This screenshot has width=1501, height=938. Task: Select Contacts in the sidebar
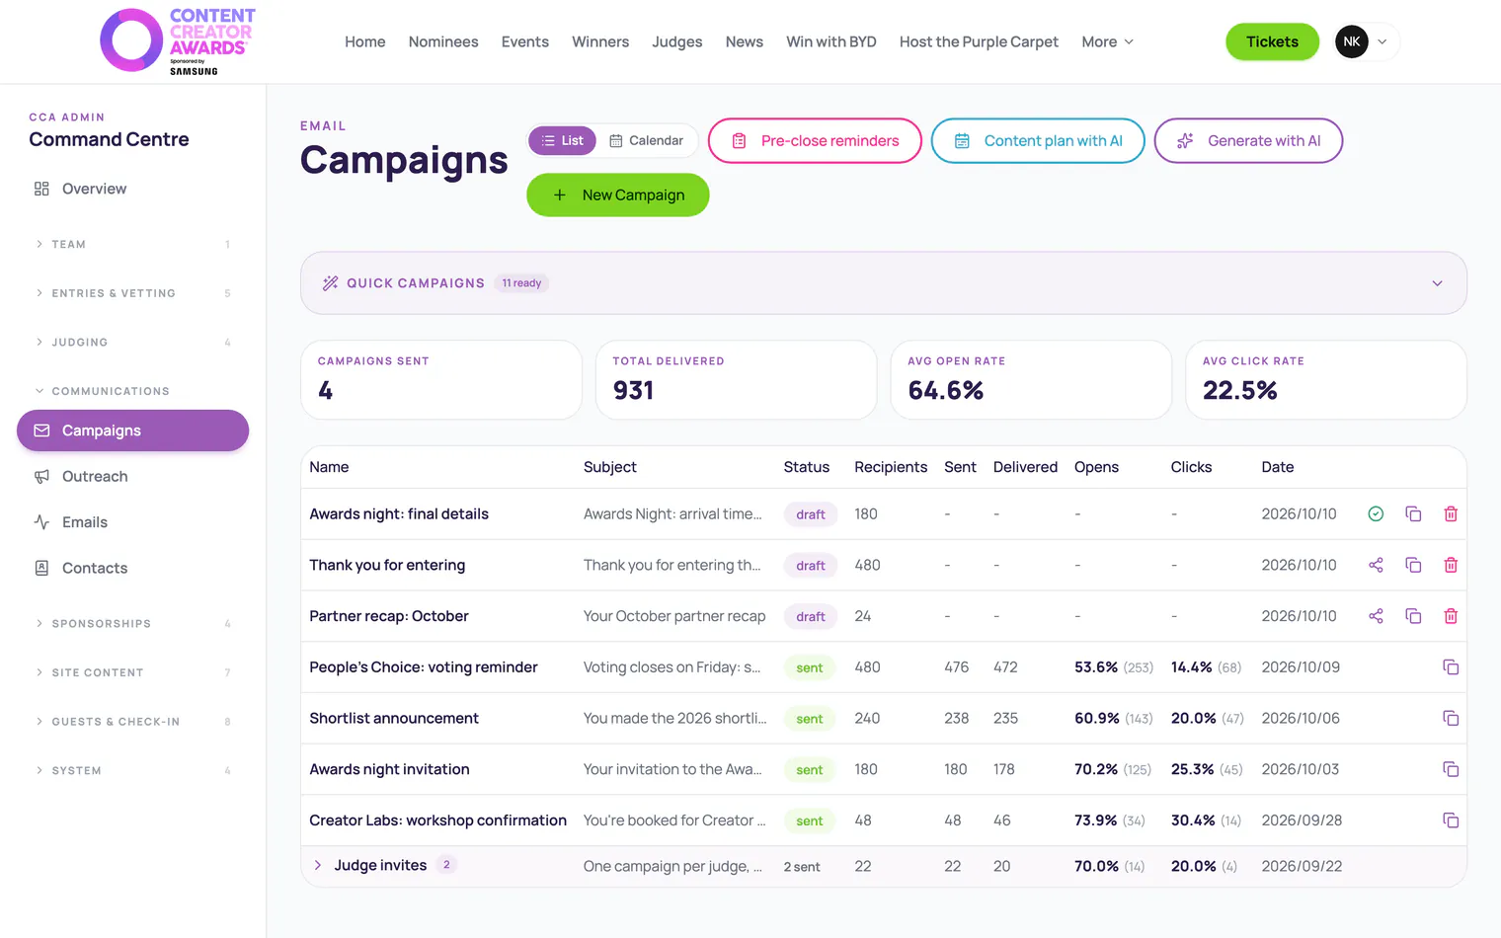(132, 568)
